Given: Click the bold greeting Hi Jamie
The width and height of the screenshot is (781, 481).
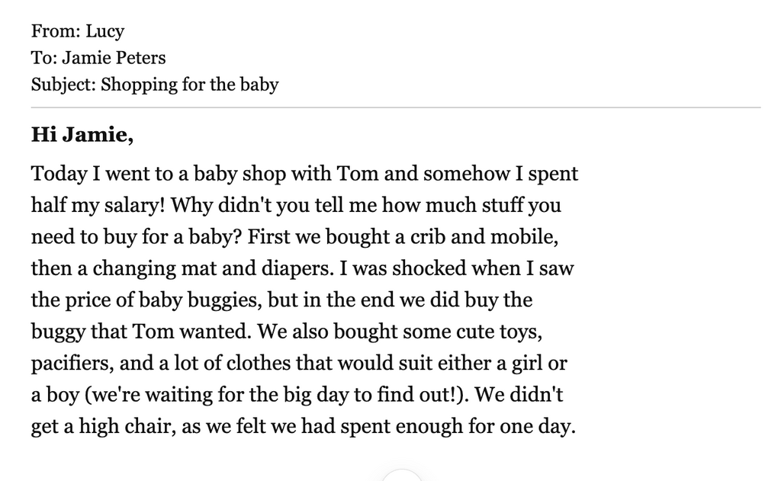Looking at the screenshot, I should 82,134.
